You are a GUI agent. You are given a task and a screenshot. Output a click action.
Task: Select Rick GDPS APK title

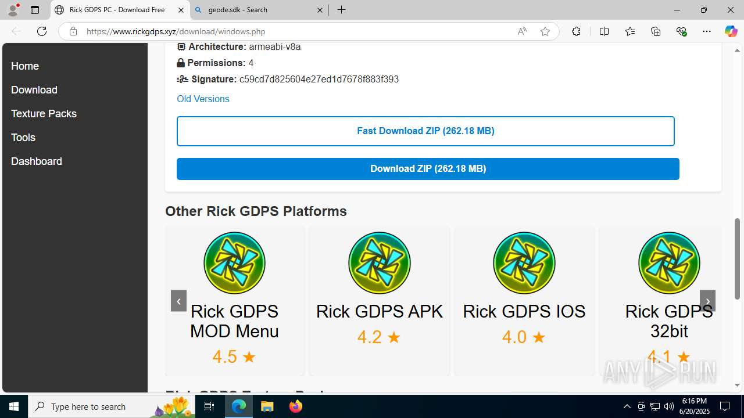(x=380, y=311)
